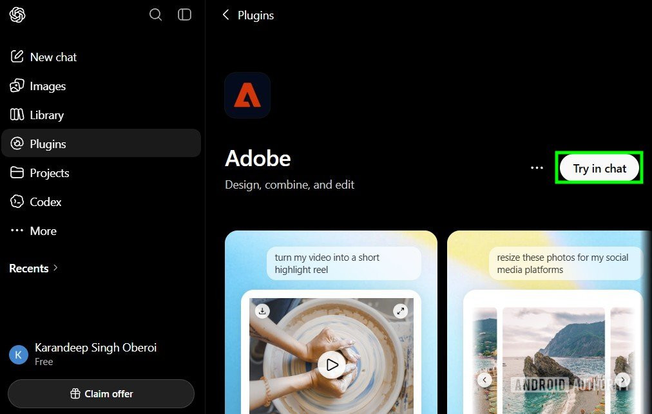Screen dimensions: 652x414
Task: Click the Claim offer button
Action: (x=101, y=393)
